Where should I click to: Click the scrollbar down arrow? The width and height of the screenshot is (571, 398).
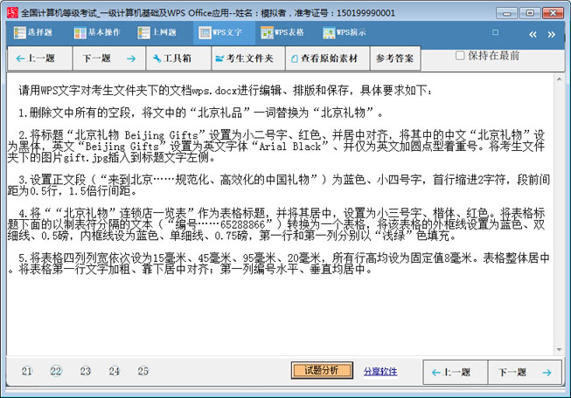(x=559, y=350)
